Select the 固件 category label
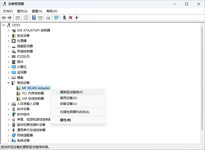This screenshot has width=205, height=150. [x=20, y=62]
